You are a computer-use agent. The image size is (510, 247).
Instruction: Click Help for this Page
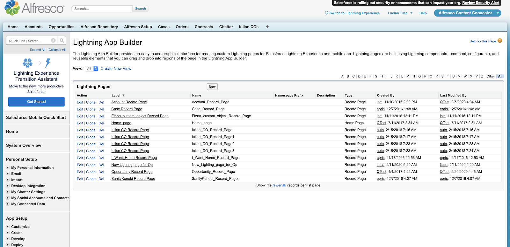[483, 41]
